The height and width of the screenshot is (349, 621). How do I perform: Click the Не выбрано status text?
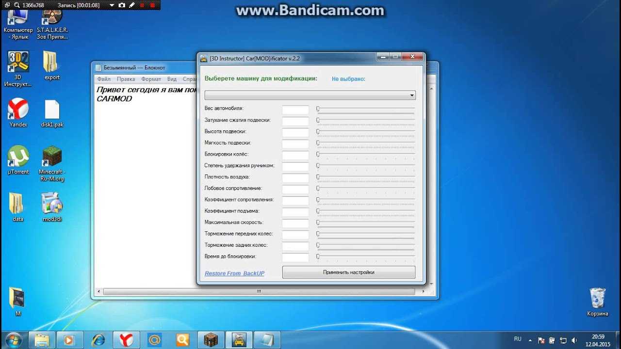click(348, 79)
